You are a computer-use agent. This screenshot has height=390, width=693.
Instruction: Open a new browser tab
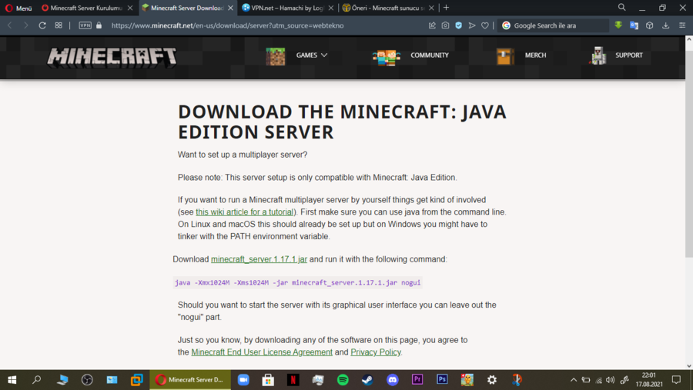point(446,8)
